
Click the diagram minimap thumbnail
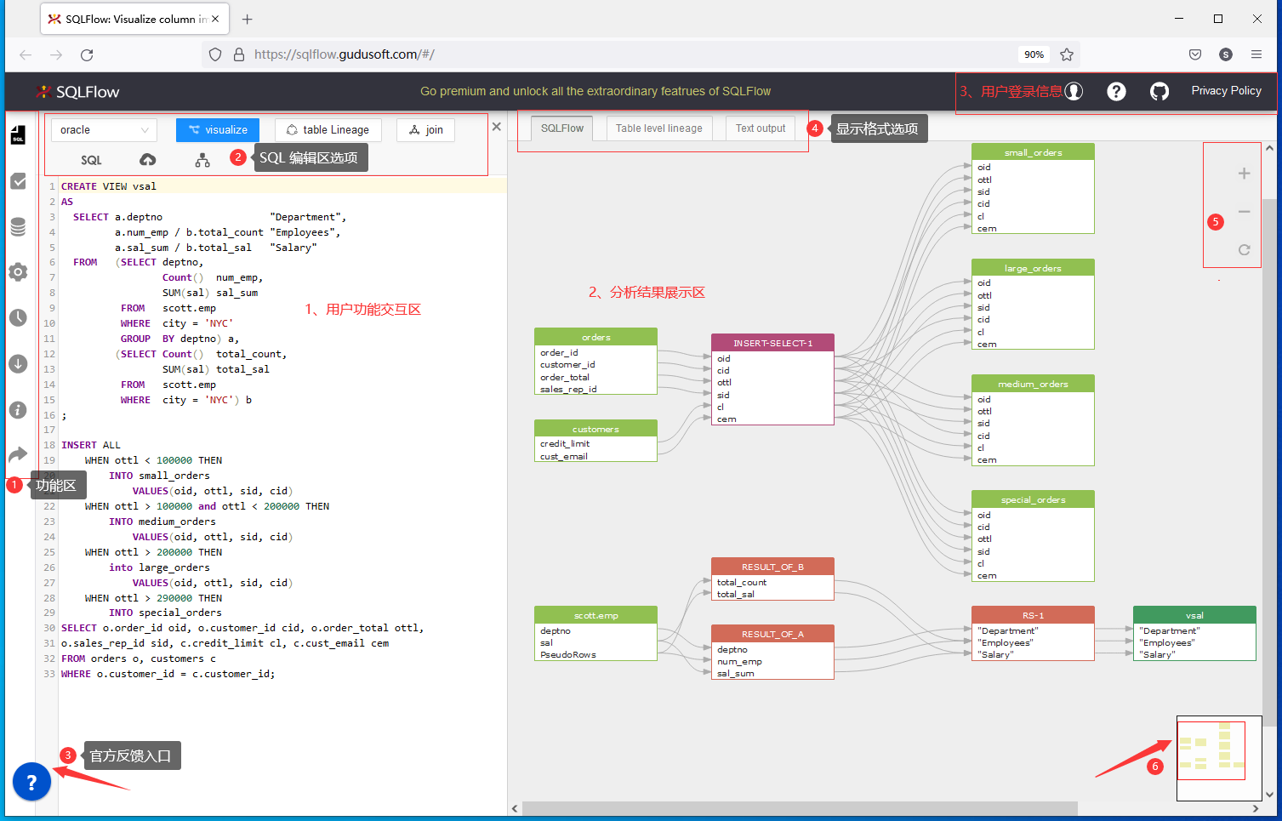coord(1219,757)
